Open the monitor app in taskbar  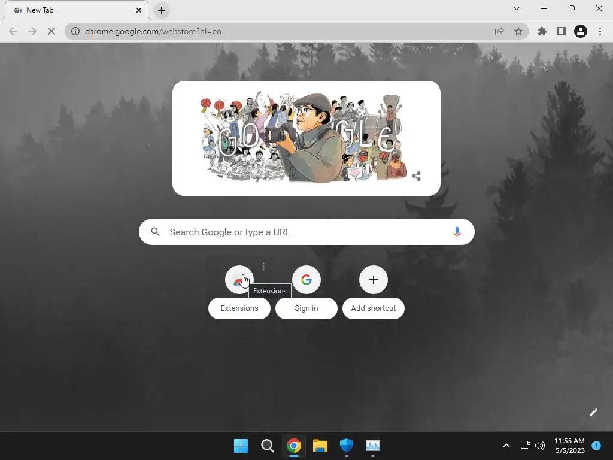(373, 446)
